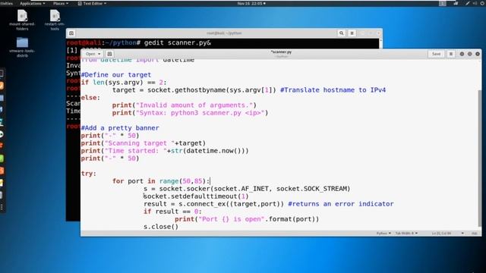
Task: Toggle INS overwrite mode in status bar
Action: click(474, 233)
